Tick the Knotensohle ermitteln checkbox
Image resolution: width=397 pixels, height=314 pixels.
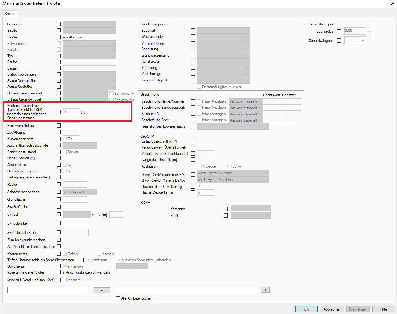point(59,112)
